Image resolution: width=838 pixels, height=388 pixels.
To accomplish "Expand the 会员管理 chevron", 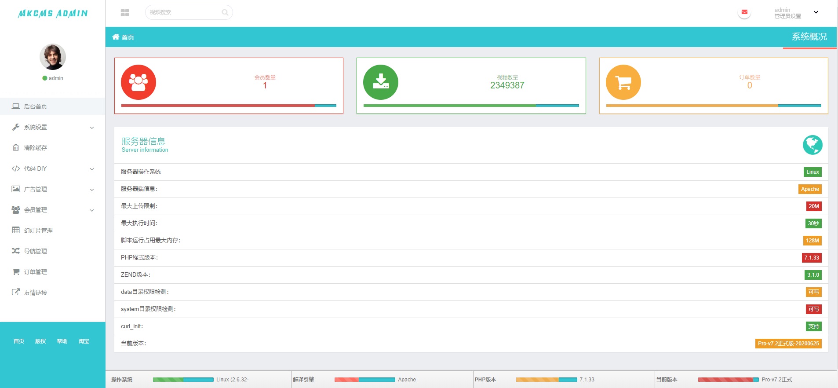I will 92,210.
